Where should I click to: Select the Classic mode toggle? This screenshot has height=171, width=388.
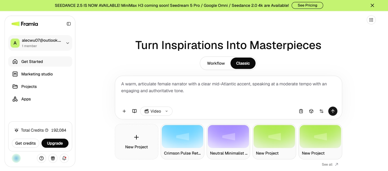click(243, 63)
